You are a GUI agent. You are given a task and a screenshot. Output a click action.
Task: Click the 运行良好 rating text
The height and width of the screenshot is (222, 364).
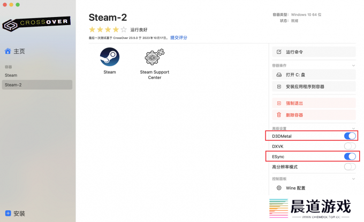[x=139, y=30]
